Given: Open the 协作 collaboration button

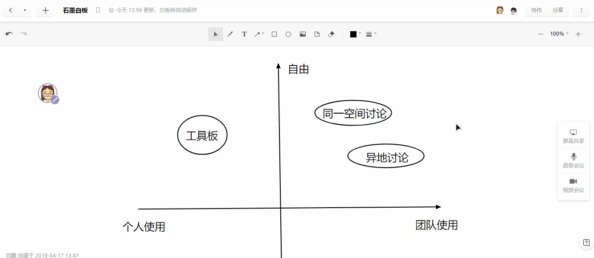Looking at the screenshot, I should tap(537, 10).
